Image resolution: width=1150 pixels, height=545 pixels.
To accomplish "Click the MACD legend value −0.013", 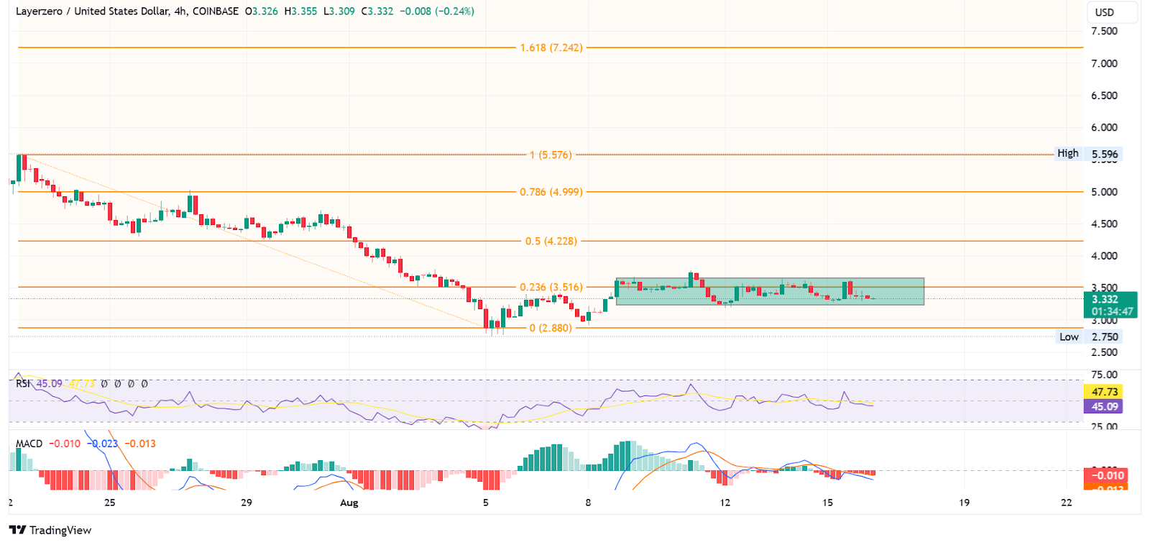I will (140, 444).
